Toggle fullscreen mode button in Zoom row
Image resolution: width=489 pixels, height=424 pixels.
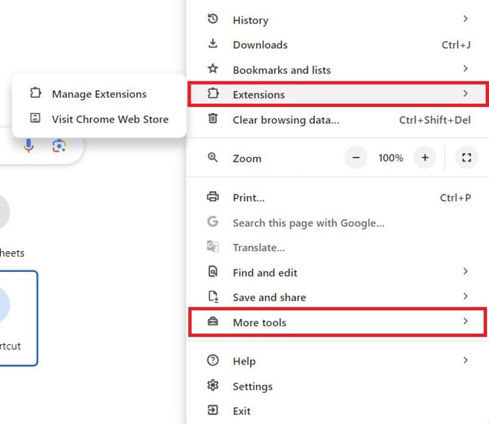[466, 158]
